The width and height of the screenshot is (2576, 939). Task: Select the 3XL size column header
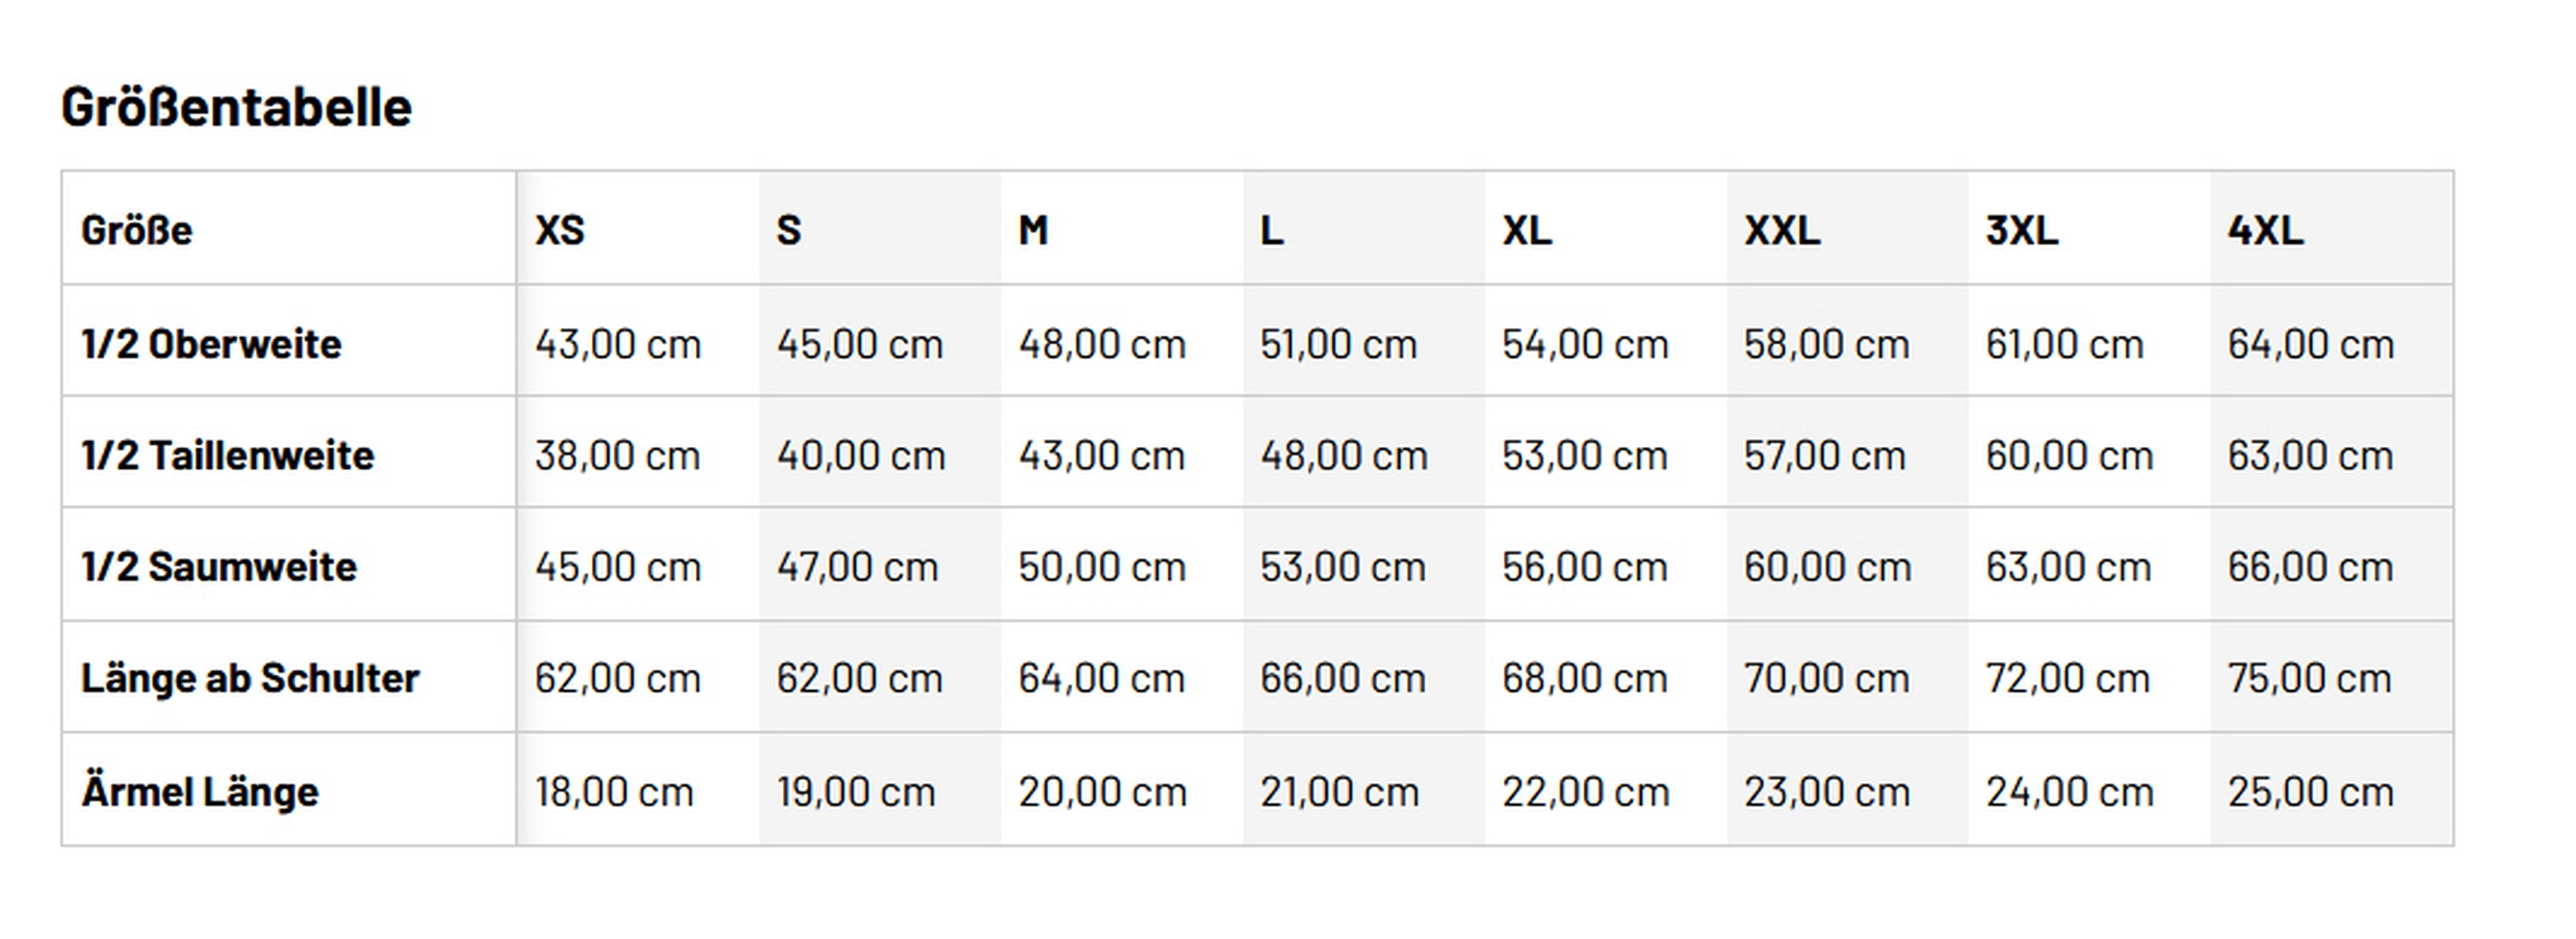[2021, 230]
